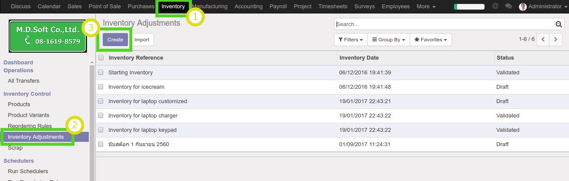Open the Manufacturing menu
Screen dimensions: 569x181
click(x=210, y=7)
